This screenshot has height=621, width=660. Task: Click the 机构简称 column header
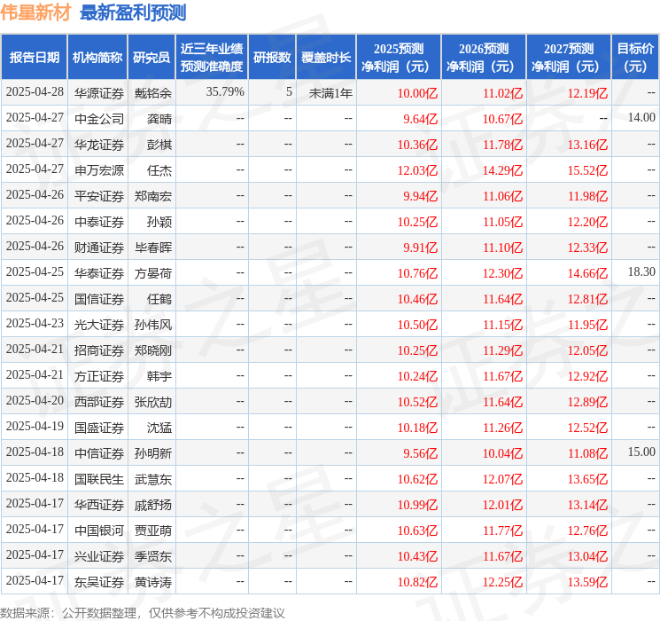[97, 58]
